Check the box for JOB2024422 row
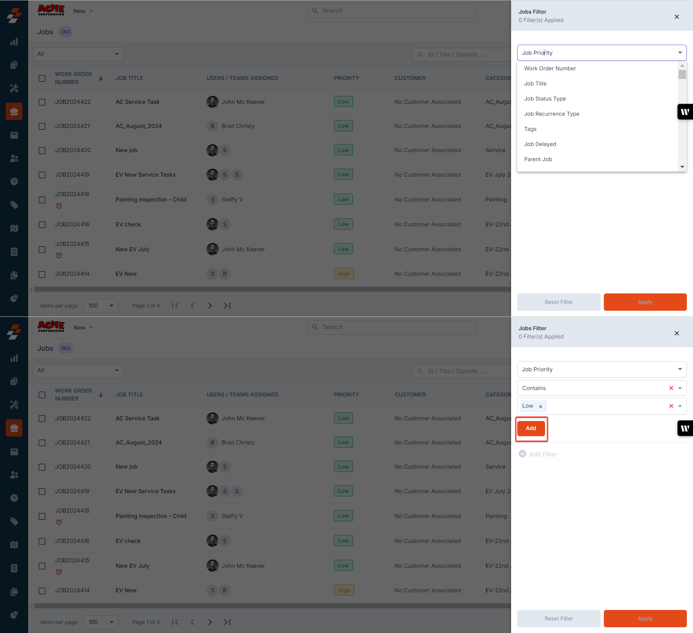The width and height of the screenshot is (693, 633). coord(42,102)
